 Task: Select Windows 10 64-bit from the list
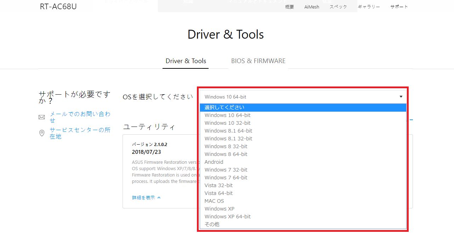303,115
